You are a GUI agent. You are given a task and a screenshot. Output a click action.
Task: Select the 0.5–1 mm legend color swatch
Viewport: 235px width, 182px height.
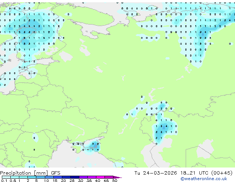(15, 177)
